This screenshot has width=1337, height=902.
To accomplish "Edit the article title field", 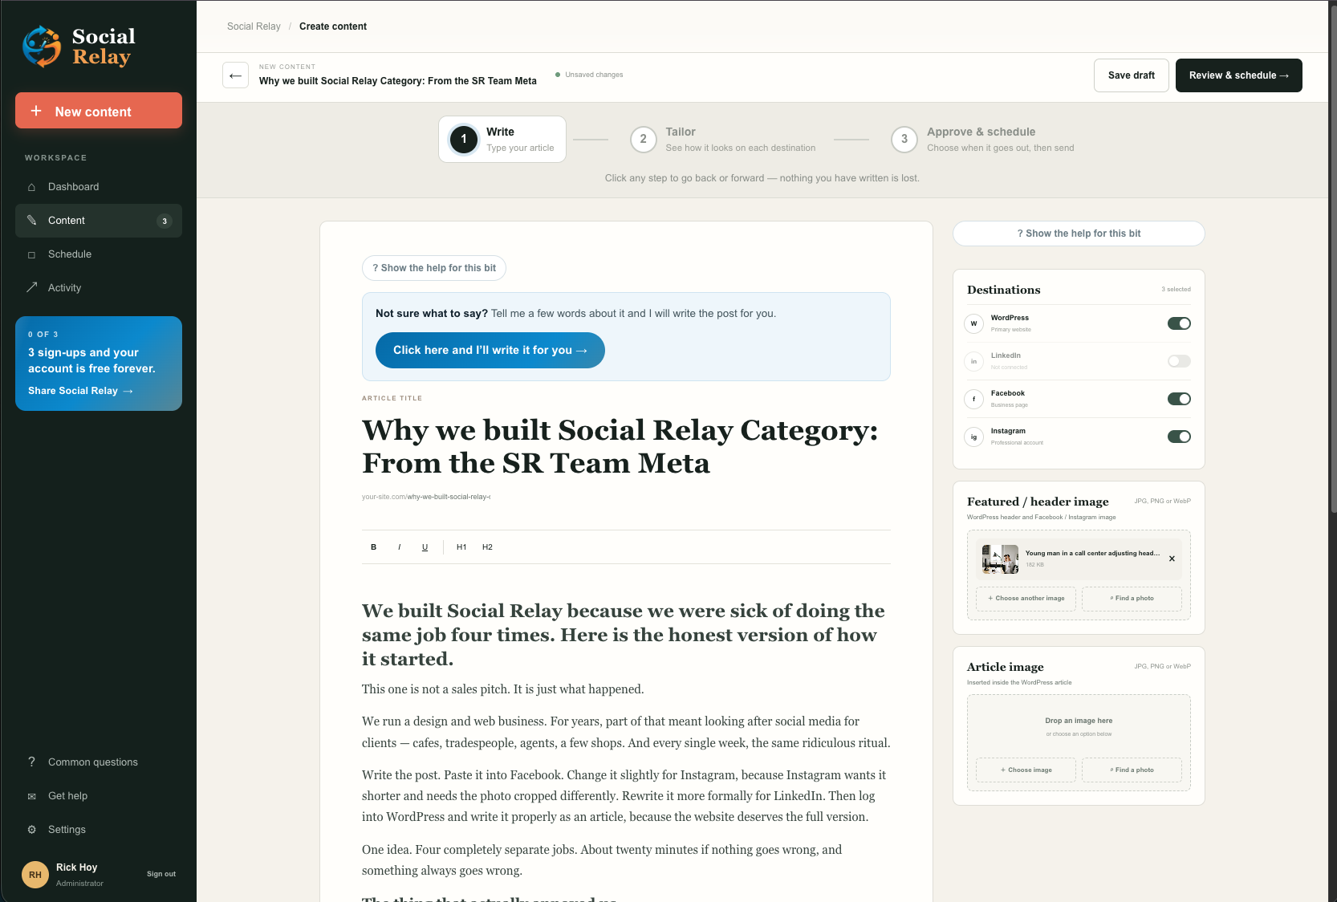I will [626, 446].
